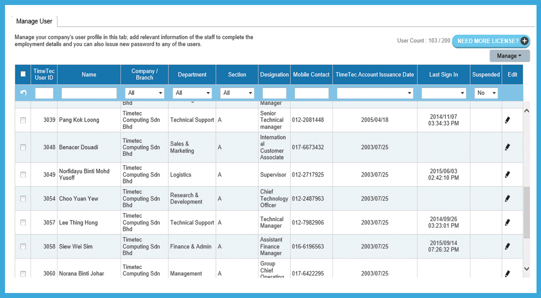This screenshot has width=541, height=298.
Task: Click last sign in '2015/09/14 07:26:32 PM'
Action: click(x=443, y=246)
